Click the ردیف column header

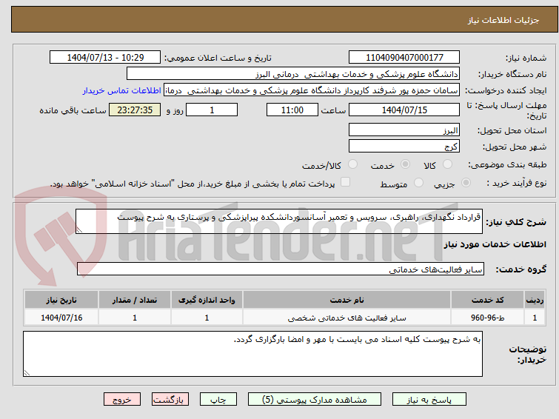[535, 300]
